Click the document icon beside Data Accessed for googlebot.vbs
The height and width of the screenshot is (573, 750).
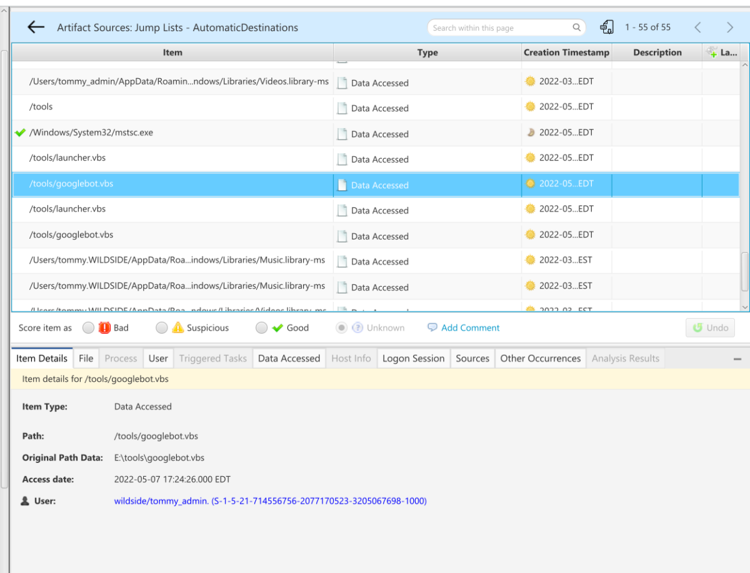342,185
